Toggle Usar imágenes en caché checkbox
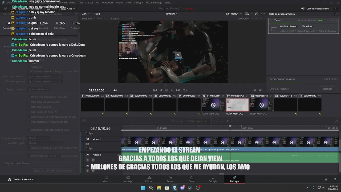The width and height of the screenshot is (341, 192). [29, 112]
